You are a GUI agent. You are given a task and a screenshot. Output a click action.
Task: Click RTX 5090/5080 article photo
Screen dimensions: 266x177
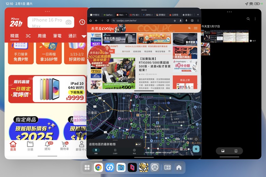[119, 73]
